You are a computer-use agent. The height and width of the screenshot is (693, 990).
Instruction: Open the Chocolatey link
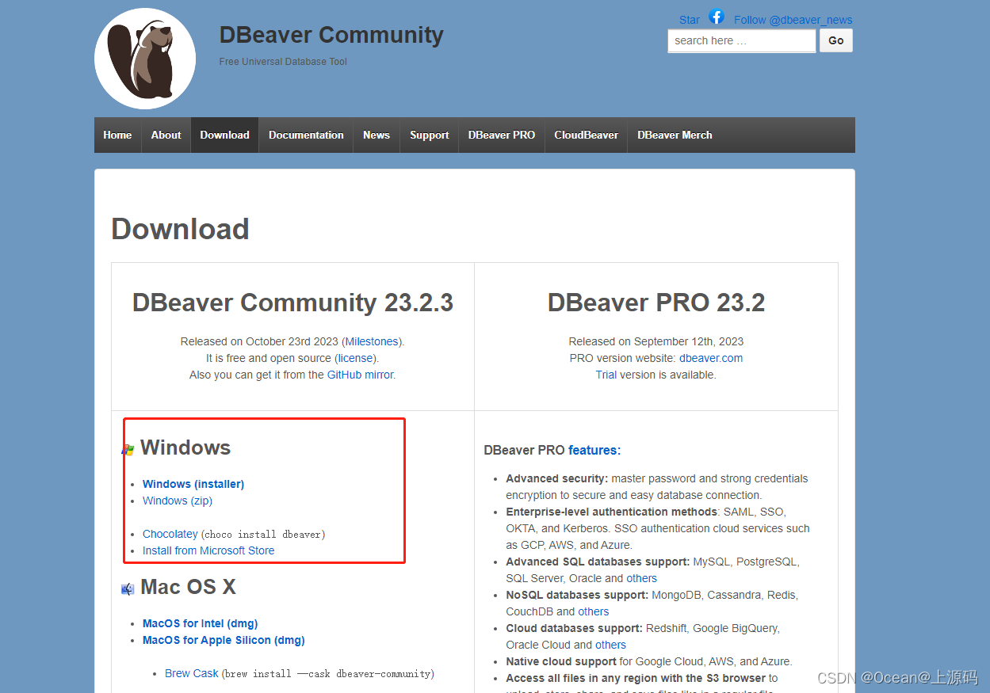(x=170, y=534)
